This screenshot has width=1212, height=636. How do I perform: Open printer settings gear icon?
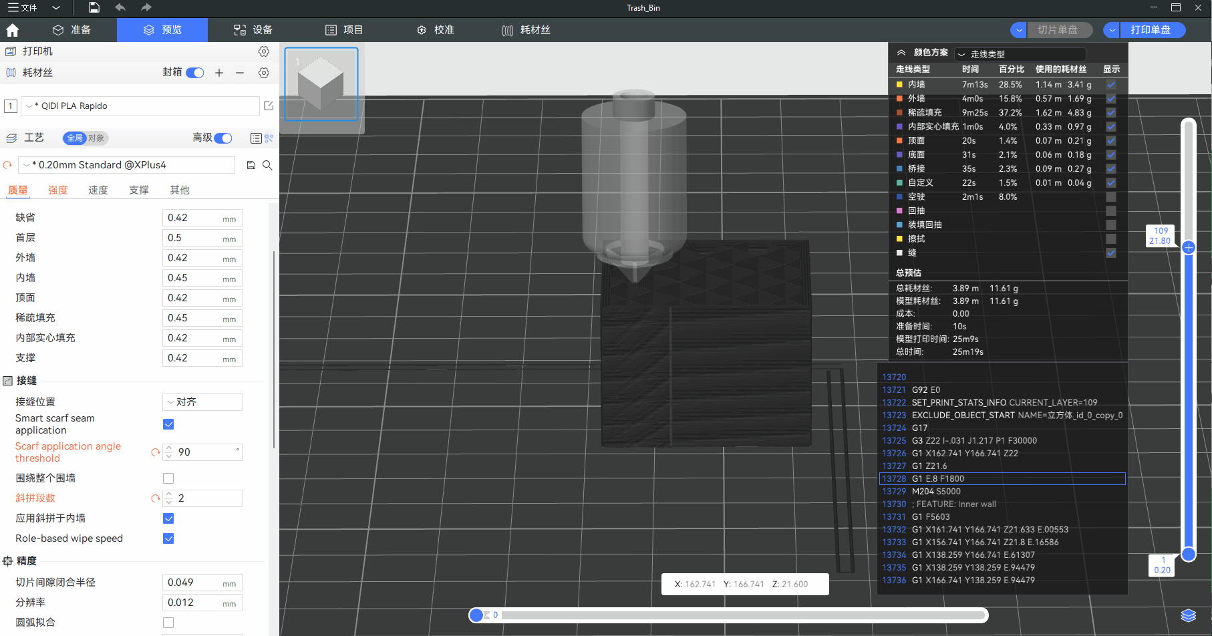coord(264,51)
